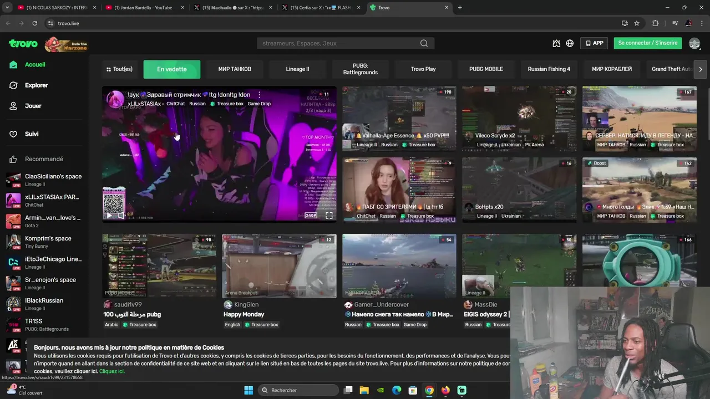The height and width of the screenshot is (399, 710).
Task: Select the PUBG: Battlegrounds tab
Action: [360, 69]
